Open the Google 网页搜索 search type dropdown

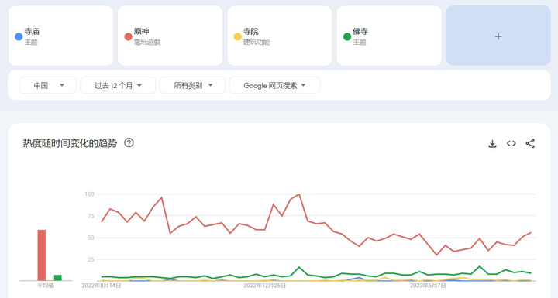pyautogui.click(x=274, y=85)
